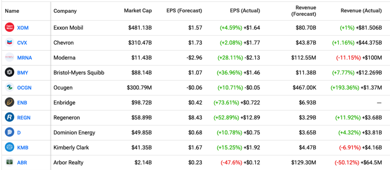
Task: Follow the REGN ticker link
Action: (x=24, y=118)
